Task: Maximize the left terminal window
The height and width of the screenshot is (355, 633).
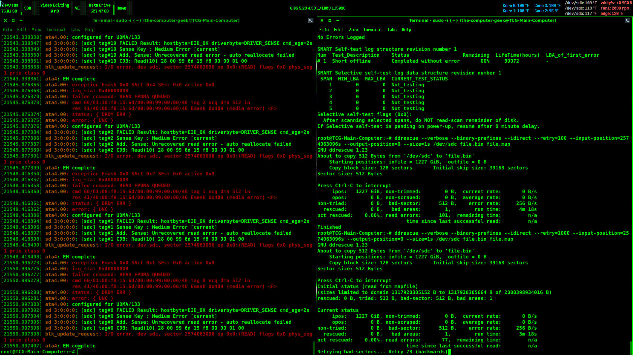Action: [13, 20]
